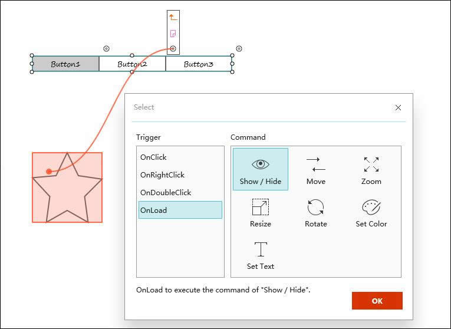451x329 pixels.
Task: Click Button3 on the canvas
Action: click(x=199, y=64)
